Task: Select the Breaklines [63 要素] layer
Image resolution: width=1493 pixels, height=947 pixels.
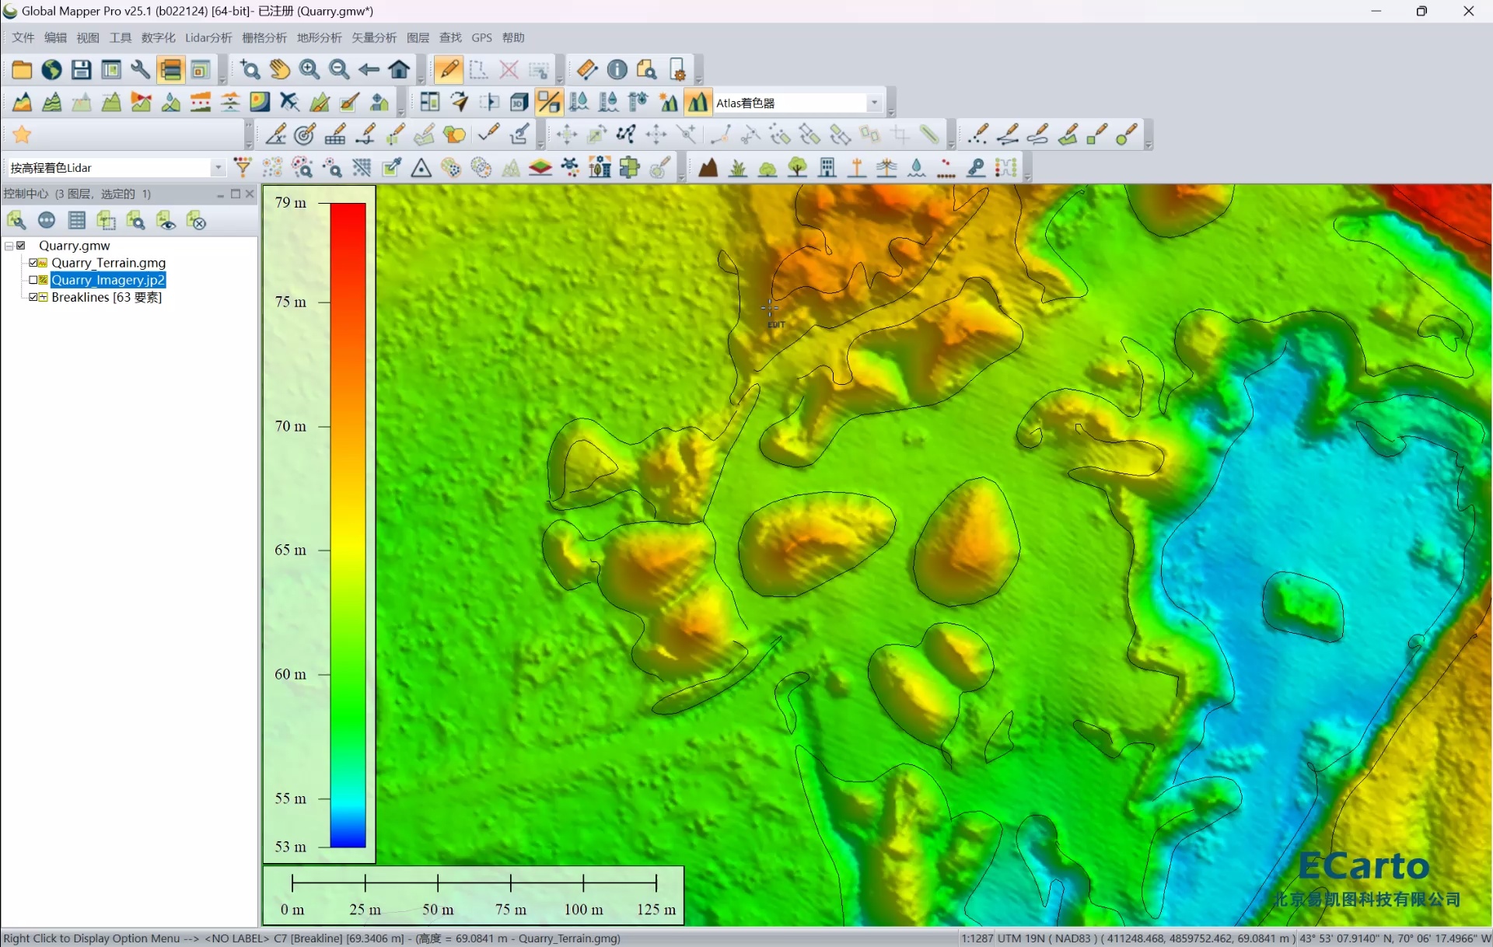Action: point(107,297)
